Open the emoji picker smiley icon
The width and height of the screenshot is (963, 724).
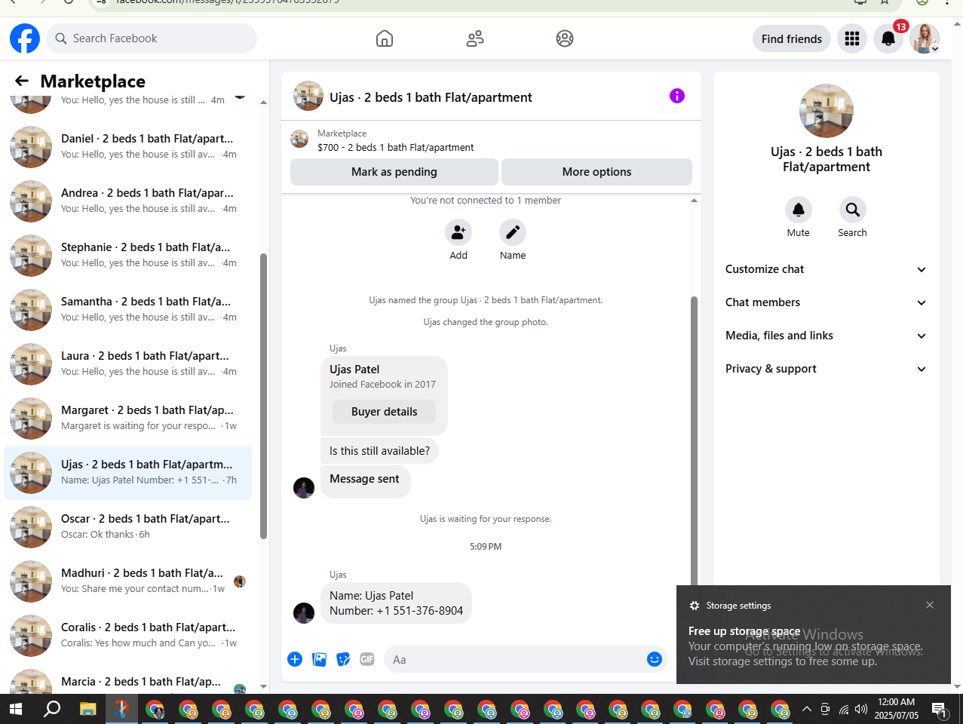point(655,659)
